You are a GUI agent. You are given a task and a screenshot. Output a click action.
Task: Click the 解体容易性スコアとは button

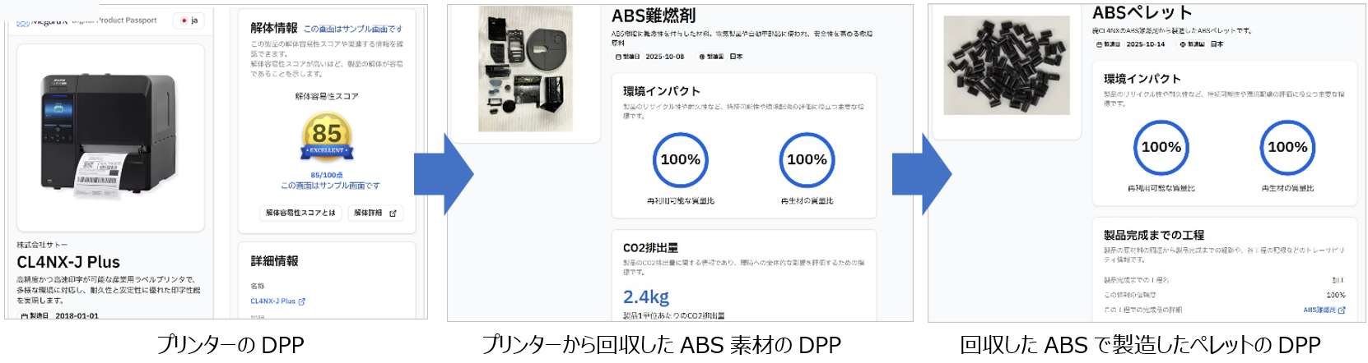click(x=300, y=213)
